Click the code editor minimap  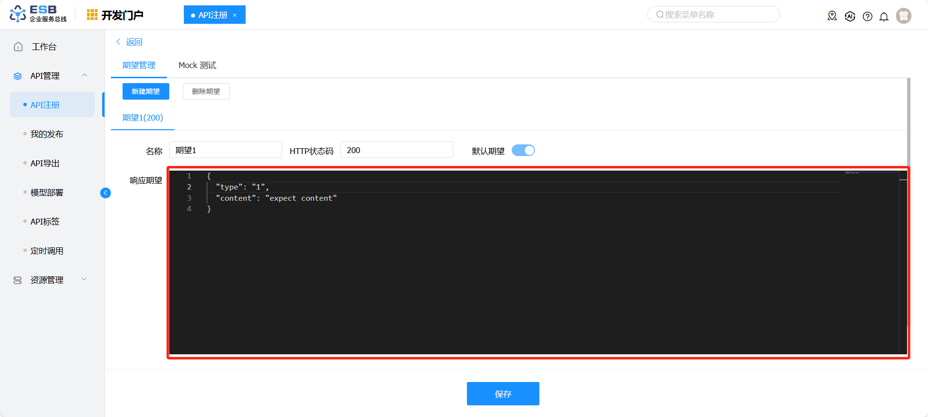[x=871, y=194]
